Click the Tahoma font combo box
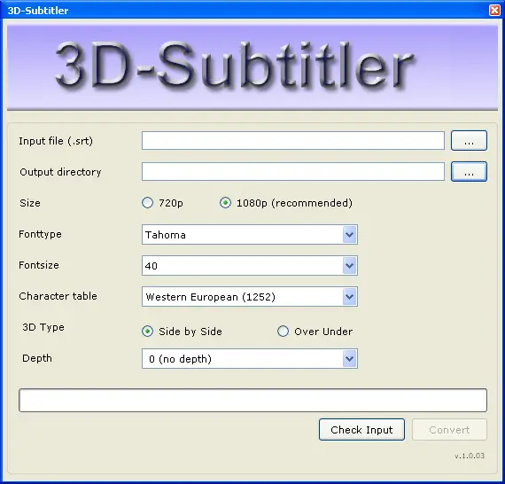The height and width of the screenshot is (484, 505). pos(250,235)
